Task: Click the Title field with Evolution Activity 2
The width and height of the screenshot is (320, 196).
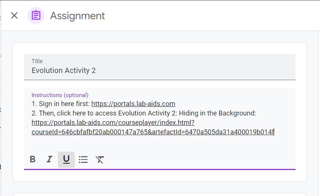Action: pos(159,71)
